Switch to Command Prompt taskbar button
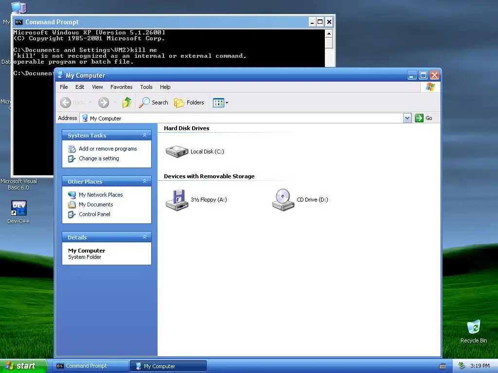Screen dimensions: 498x373 (x=91, y=366)
